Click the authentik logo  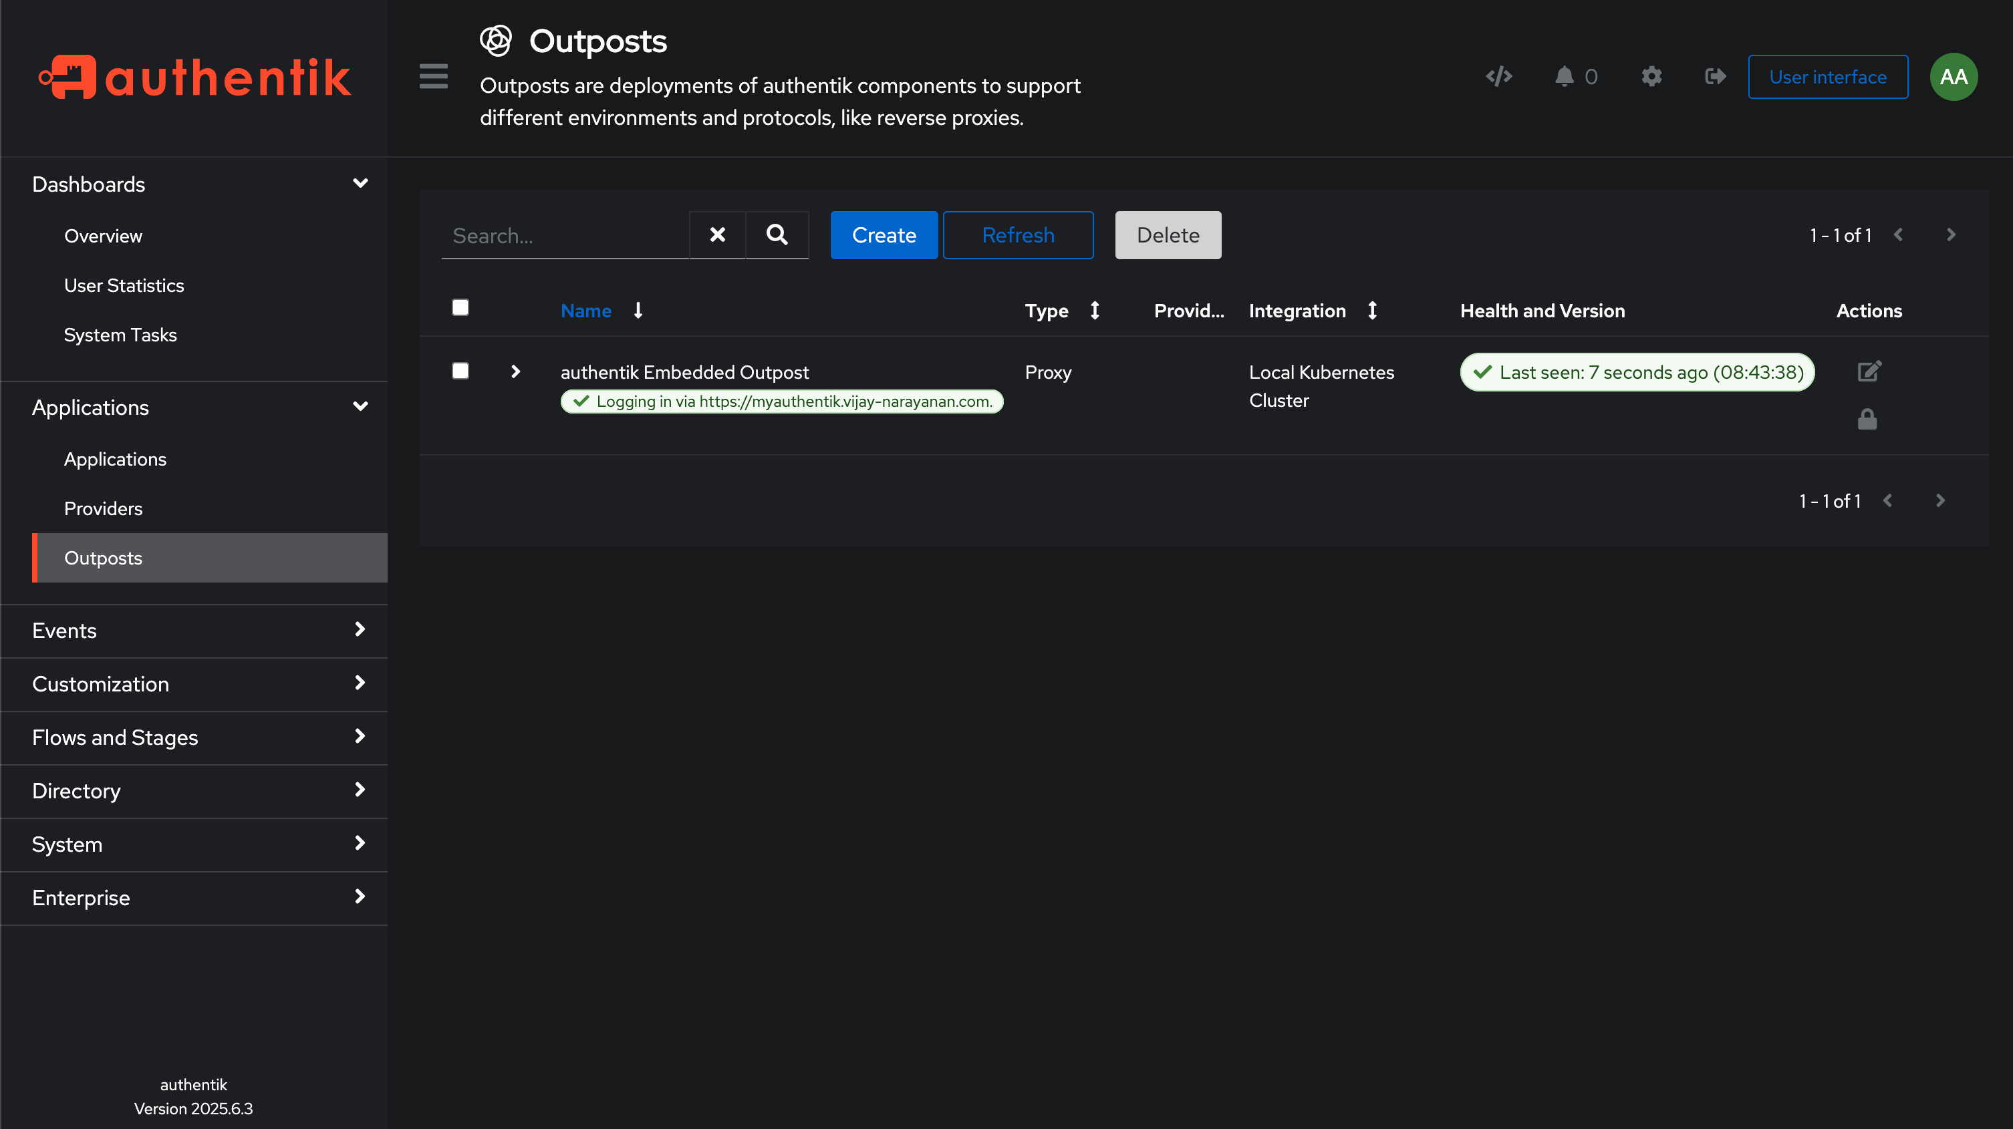pyautogui.click(x=195, y=77)
